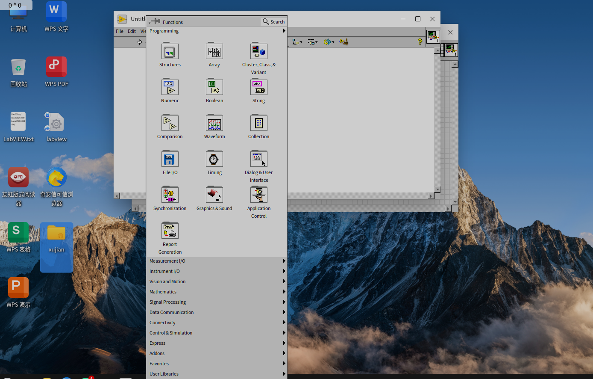Open the Waveform palette

214,123
